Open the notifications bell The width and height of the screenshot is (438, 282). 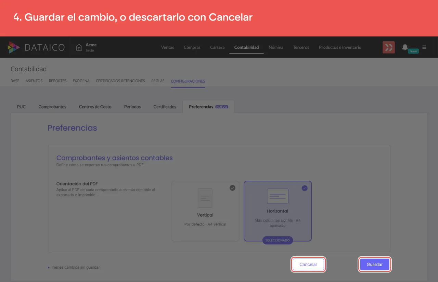coord(405,47)
